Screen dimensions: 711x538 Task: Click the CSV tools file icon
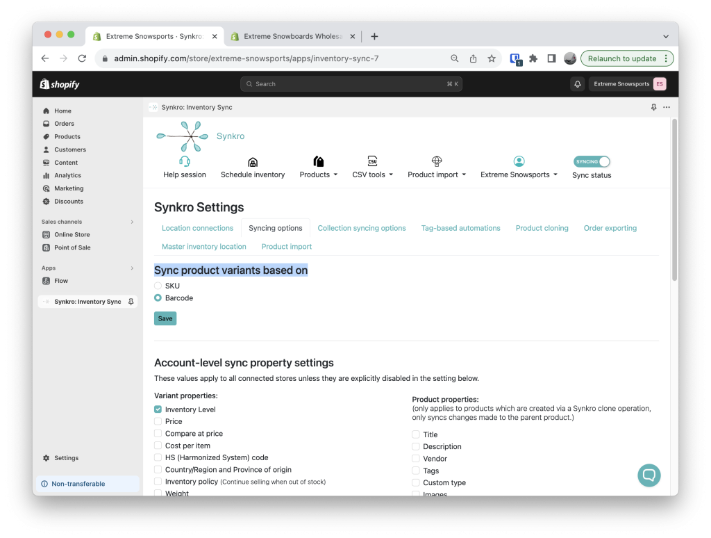(x=372, y=161)
